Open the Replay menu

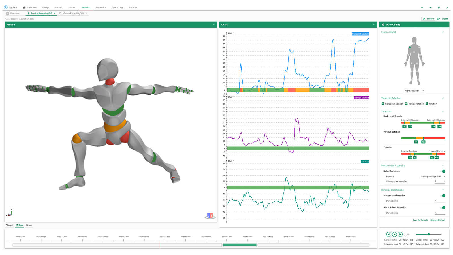[x=72, y=7]
